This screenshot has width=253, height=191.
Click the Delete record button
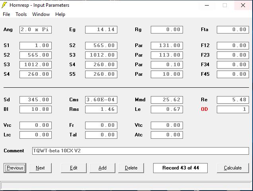tap(131, 168)
